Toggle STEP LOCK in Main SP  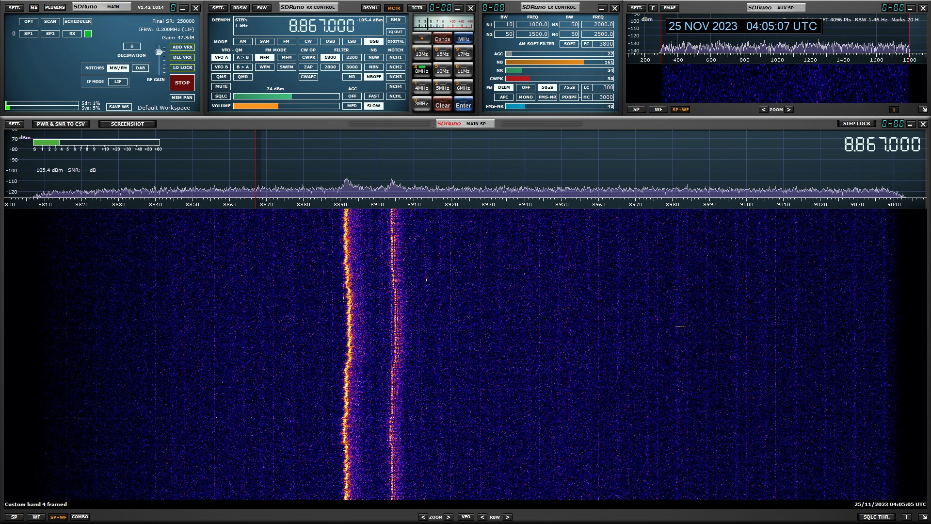coord(856,124)
